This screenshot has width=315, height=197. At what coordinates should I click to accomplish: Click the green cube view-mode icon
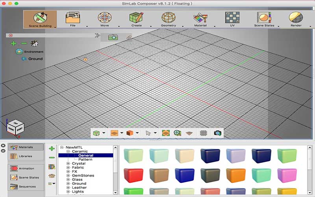click(x=96, y=133)
